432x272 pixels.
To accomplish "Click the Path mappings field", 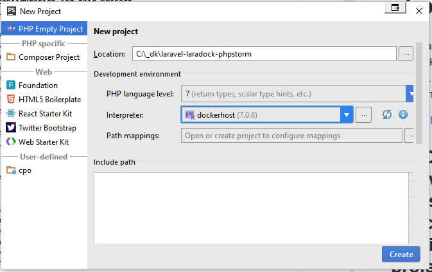I will coord(291,136).
